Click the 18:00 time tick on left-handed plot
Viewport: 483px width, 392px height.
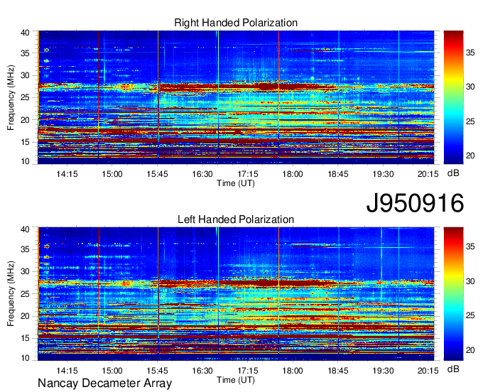[x=293, y=371]
